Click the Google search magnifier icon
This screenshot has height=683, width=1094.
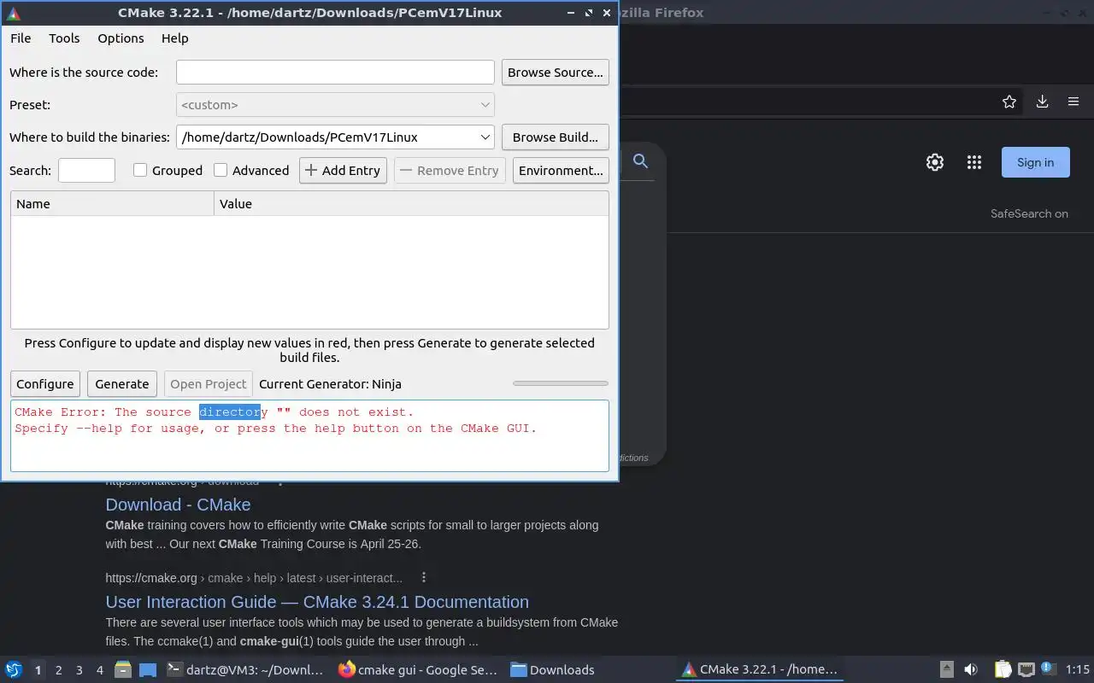tap(640, 161)
